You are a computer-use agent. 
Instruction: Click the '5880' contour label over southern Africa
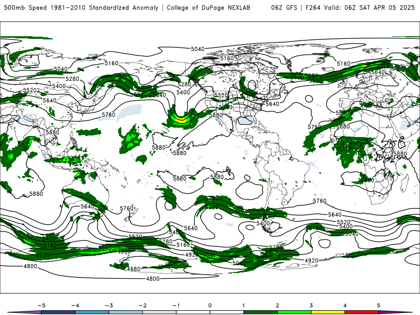(x=367, y=180)
